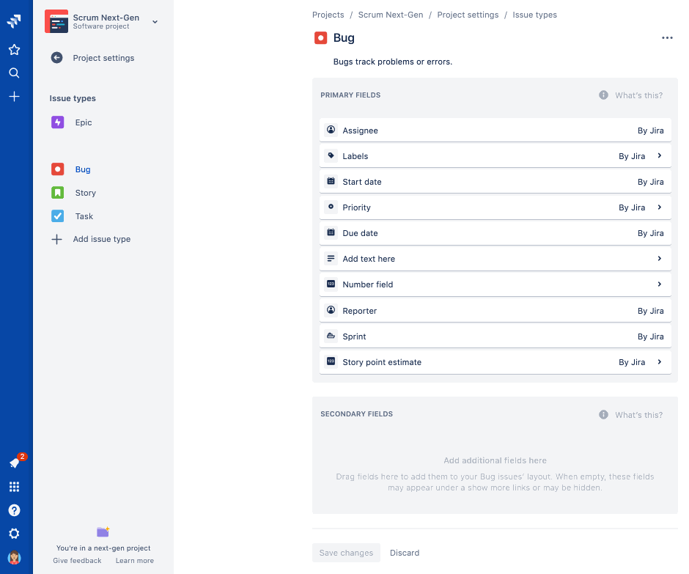The image size is (689, 574).
Task: Select the Task issue type
Action: pyautogui.click(x=84, y=216)
